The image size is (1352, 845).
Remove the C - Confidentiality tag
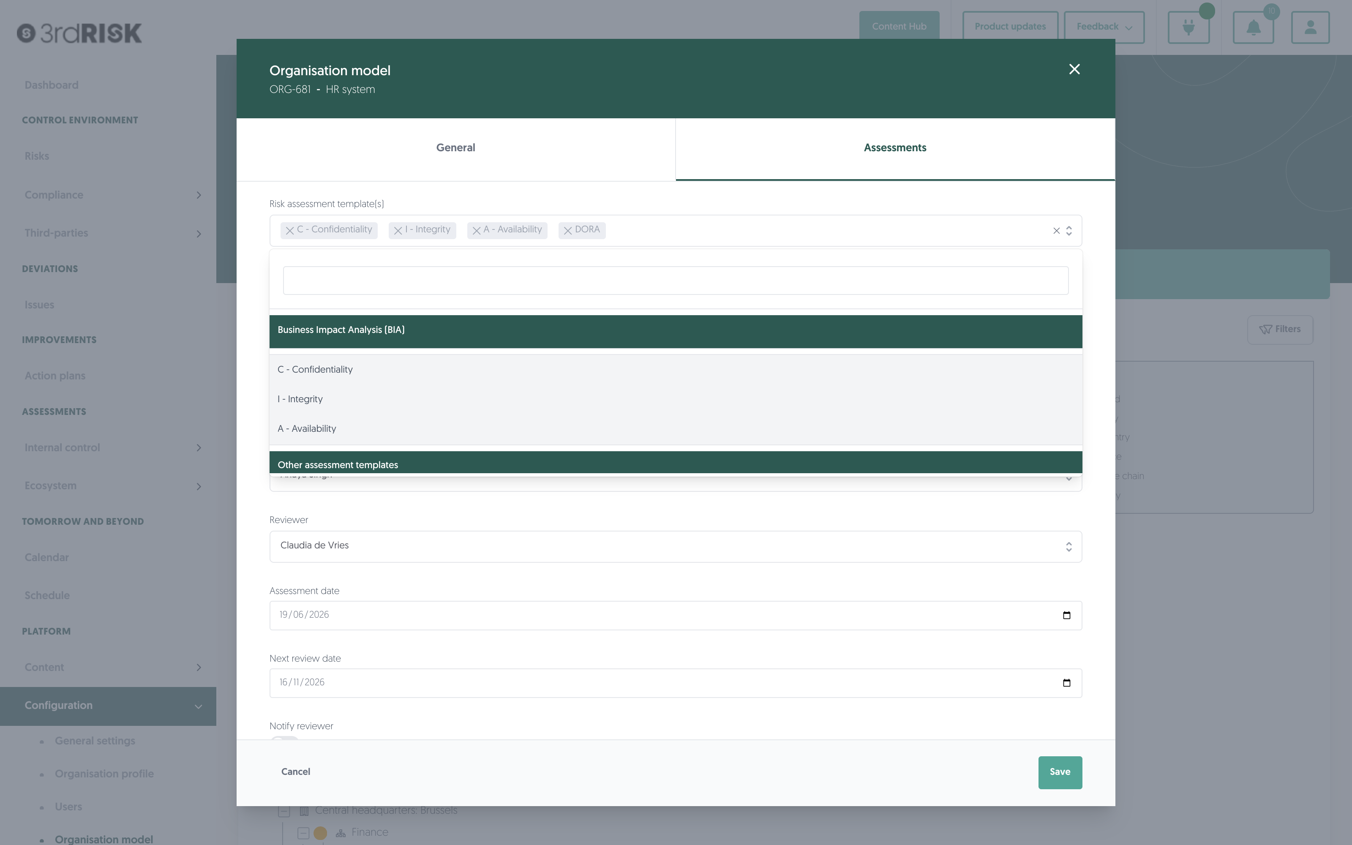click(289, 230)
